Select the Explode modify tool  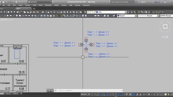click(x=114, y=16)
